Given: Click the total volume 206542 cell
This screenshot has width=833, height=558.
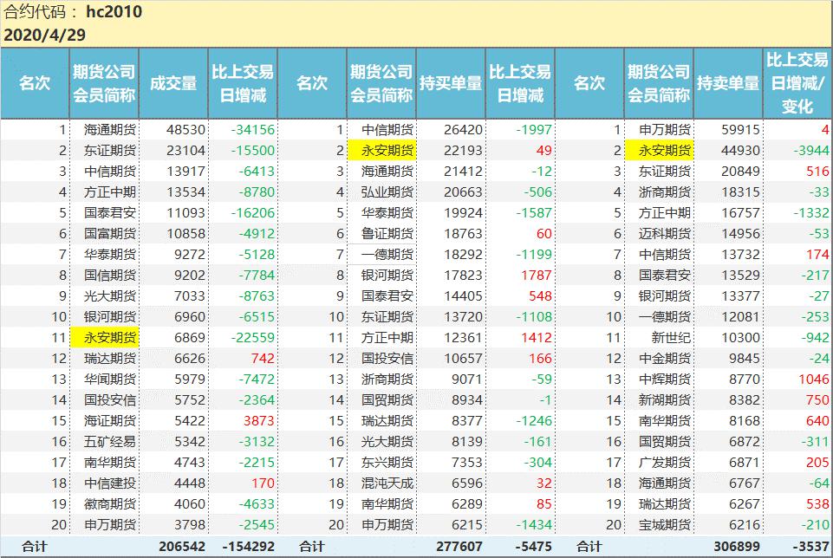Looking at the screenshot, I should (x=181, y=547).
